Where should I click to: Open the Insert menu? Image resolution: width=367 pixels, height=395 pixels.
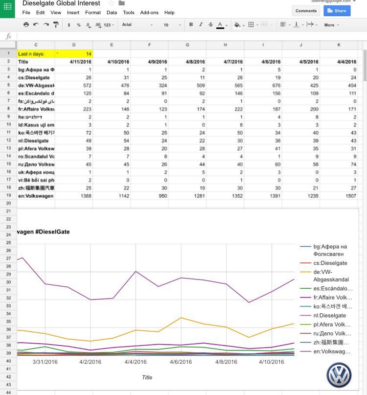[x=73, y=12]
